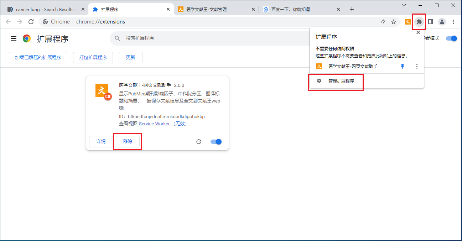Open the 详情 details button
This screenshot has height=241, width=462.
(101, 141)
